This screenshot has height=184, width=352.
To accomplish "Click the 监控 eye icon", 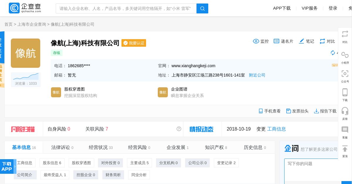I will (x=256, y=41).
